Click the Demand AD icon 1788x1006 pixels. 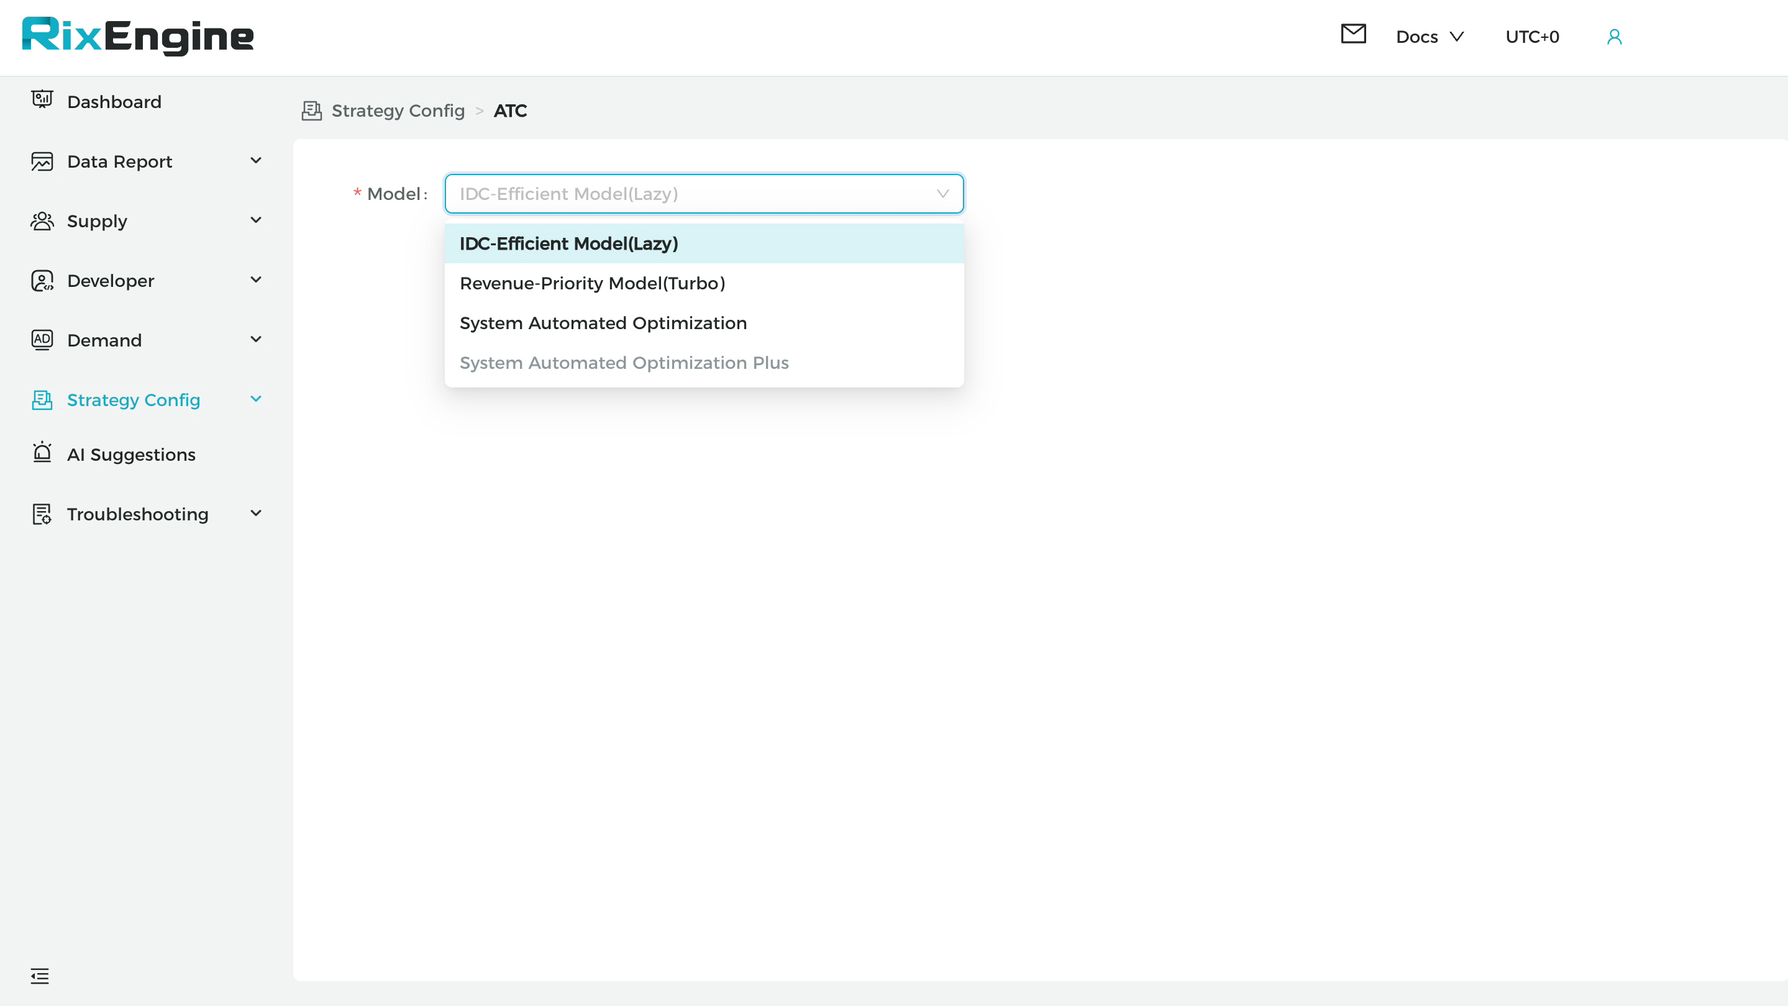[42, 340]
